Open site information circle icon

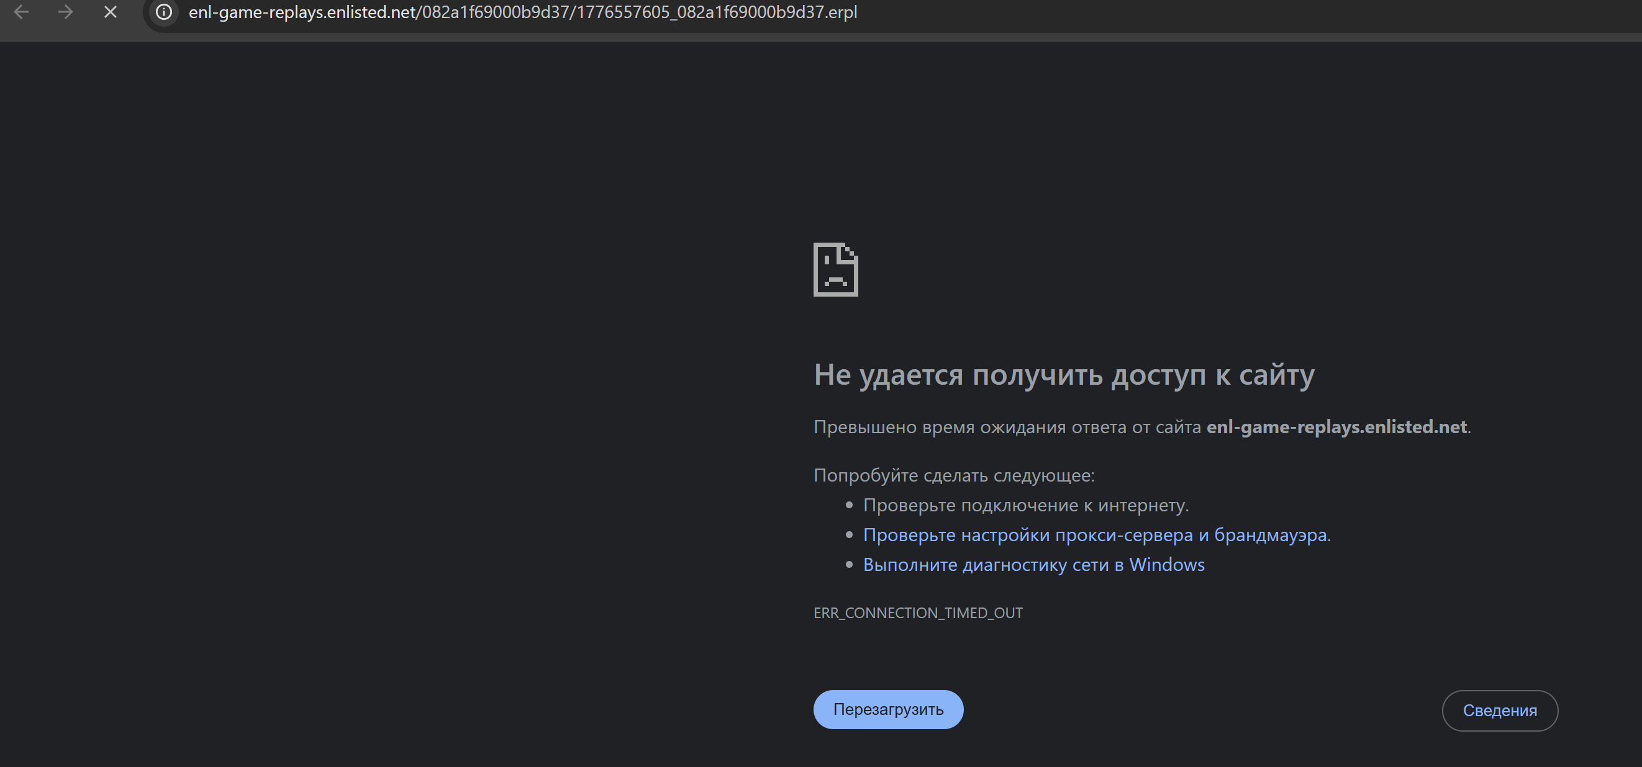click(164, 12)
